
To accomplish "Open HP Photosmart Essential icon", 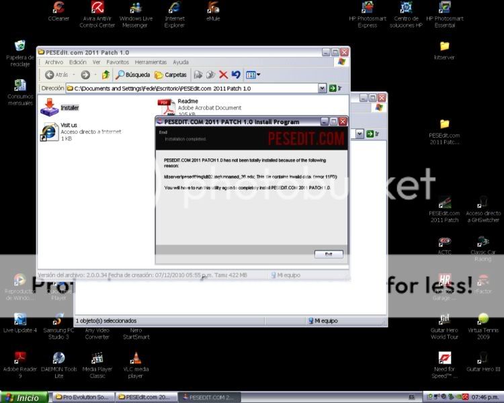I will tap(445, 14).
